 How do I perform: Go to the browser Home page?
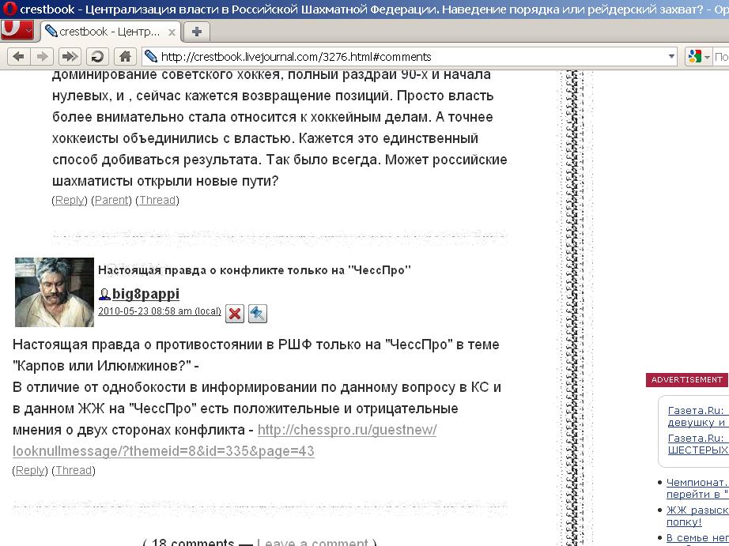coord(124,56)
